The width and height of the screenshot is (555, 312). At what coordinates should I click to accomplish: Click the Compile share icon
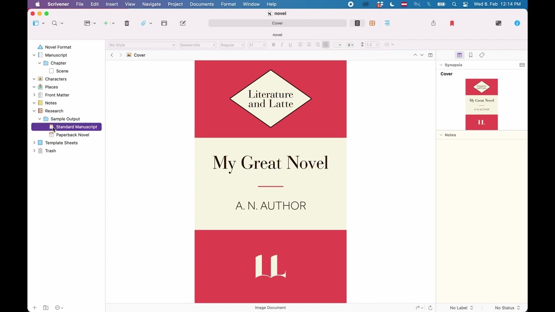[433, 23]
